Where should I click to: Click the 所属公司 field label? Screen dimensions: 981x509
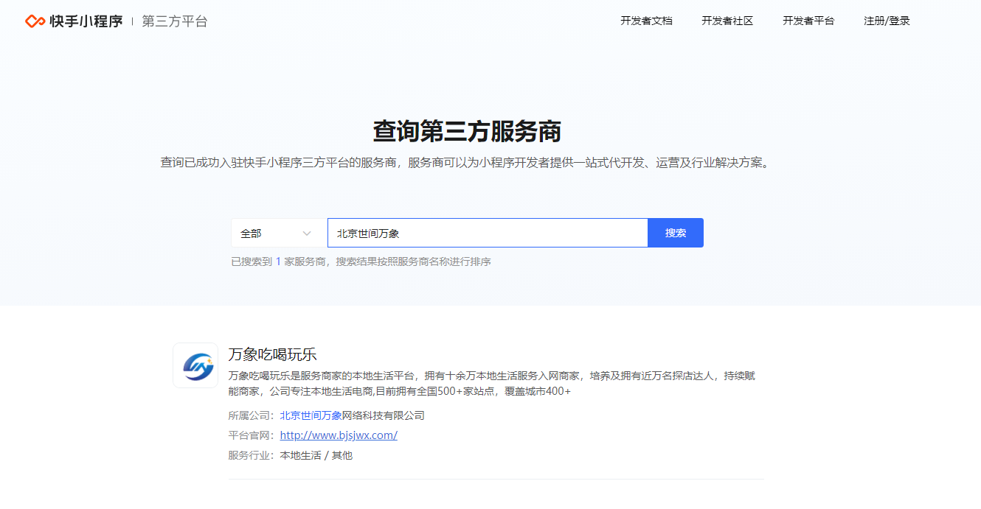click(251, 415)
